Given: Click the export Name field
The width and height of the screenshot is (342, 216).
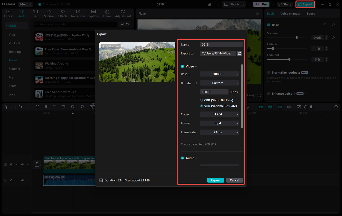Looking at the screenshot, I should (x=221, y=45).
